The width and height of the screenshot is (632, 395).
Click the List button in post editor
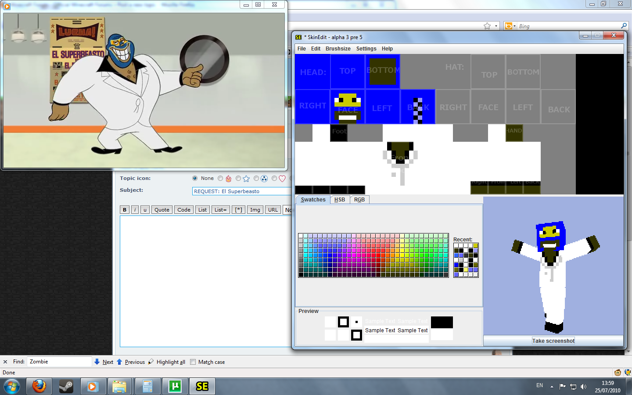[x=202, y=210]
